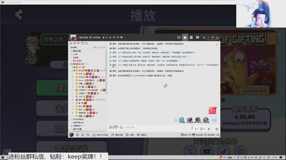Click 播放伴奏 music button
286x160 pixels.
117,135
